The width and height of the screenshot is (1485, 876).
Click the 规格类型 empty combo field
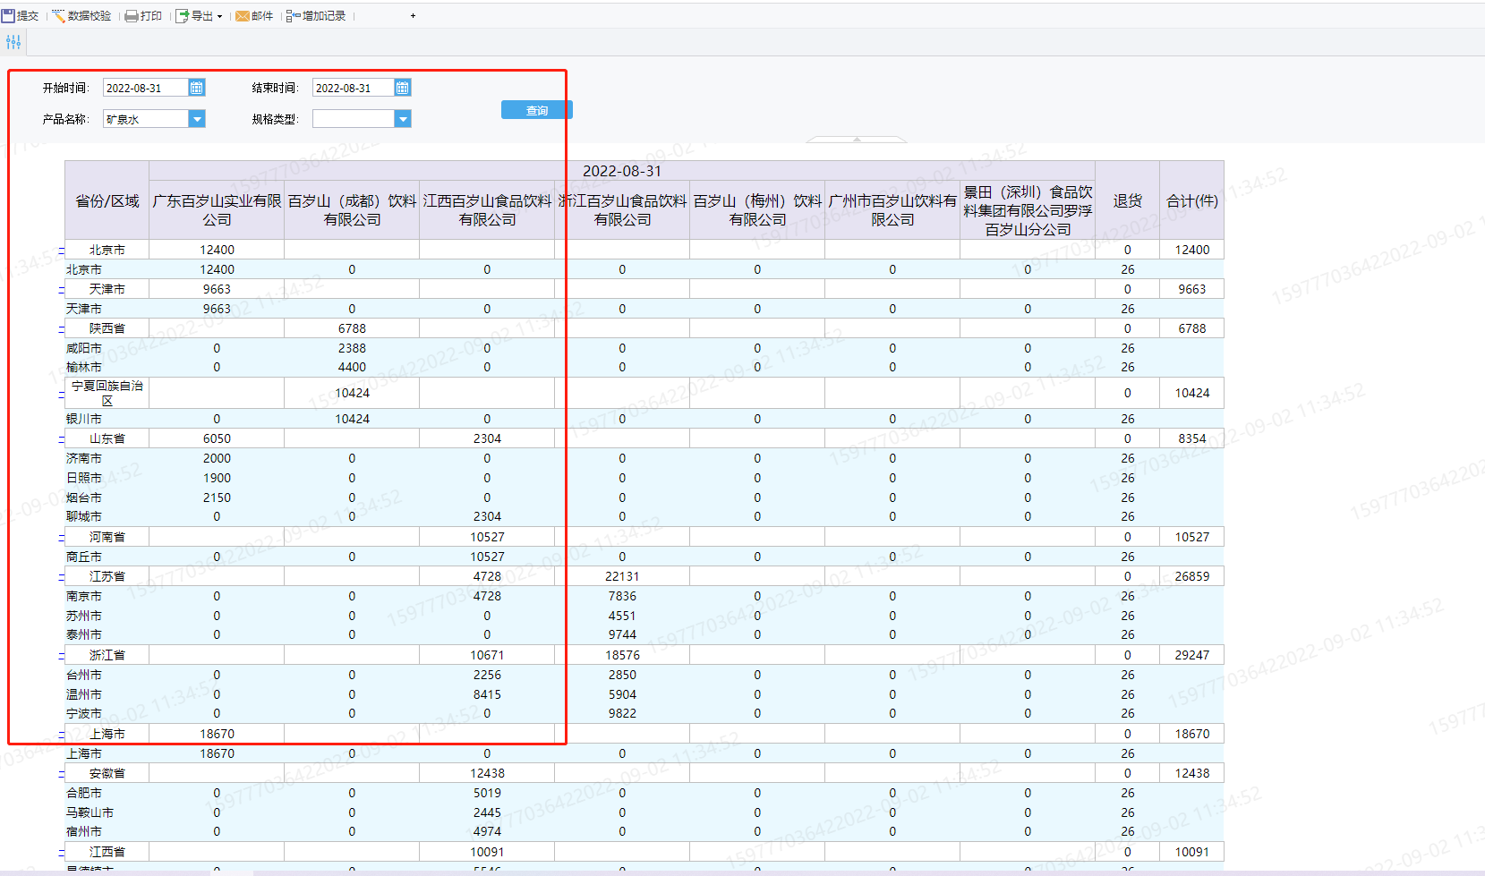(x=354, y=118)
